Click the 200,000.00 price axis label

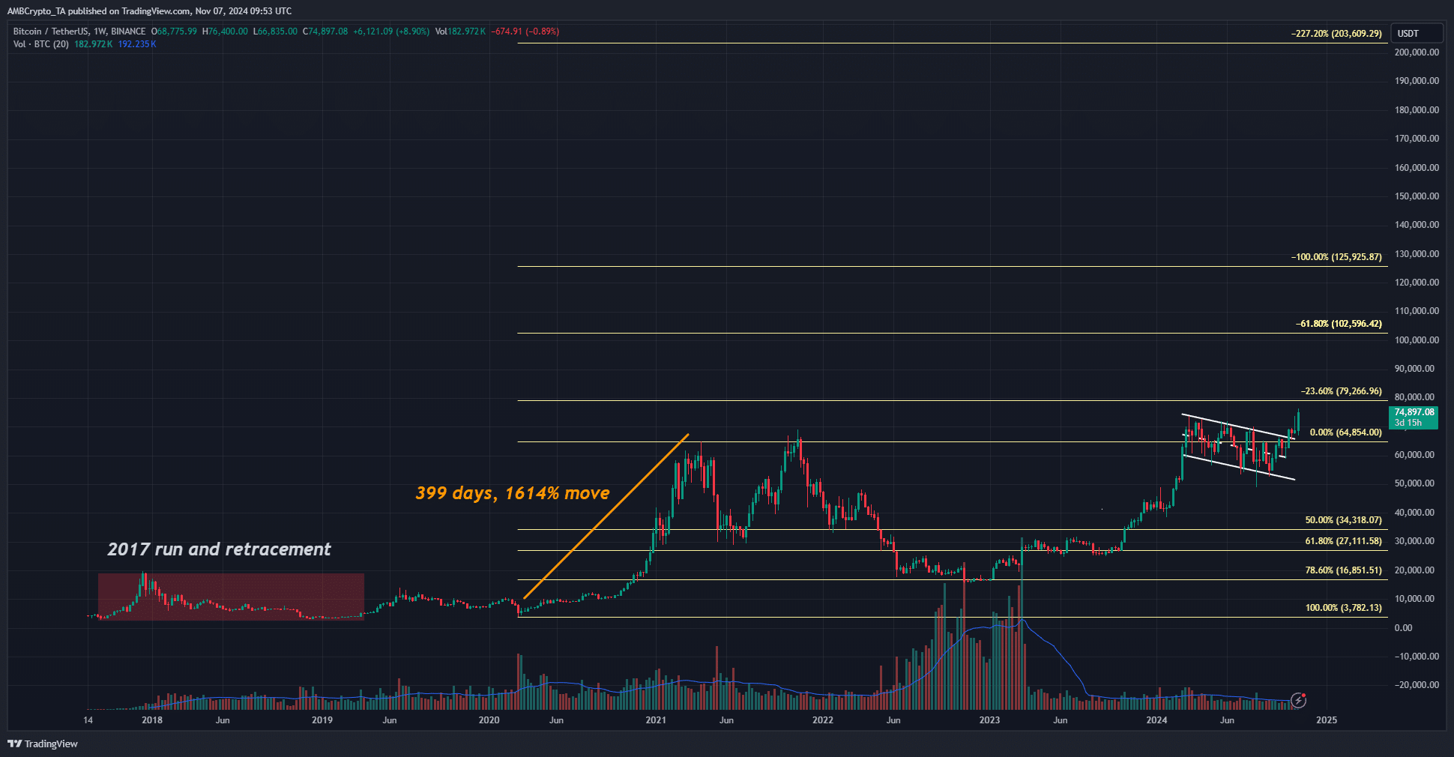coord(1417,52)
